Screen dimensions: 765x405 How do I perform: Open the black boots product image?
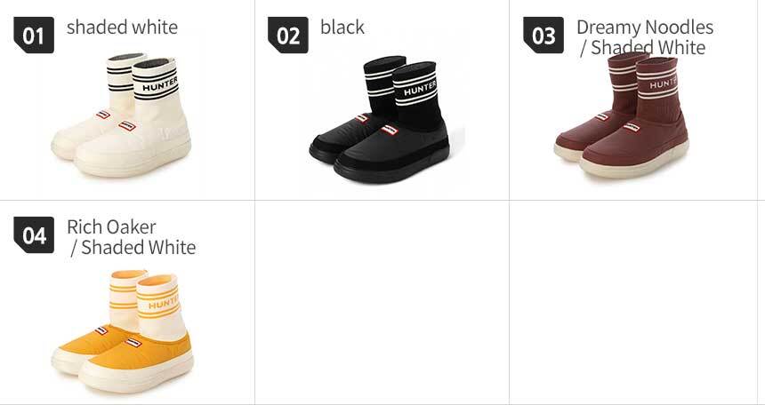(379, 119)
